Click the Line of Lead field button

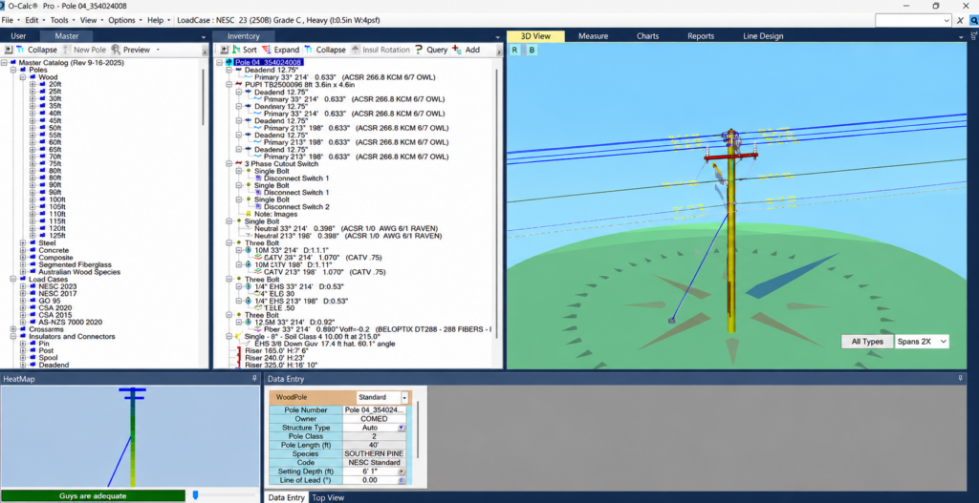click(402, 480)
